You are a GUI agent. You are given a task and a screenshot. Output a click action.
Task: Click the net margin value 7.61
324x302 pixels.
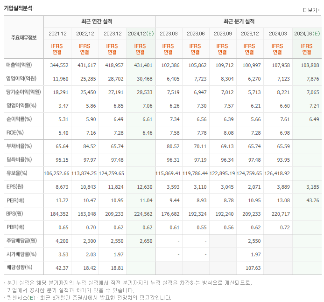coord(285,119)
